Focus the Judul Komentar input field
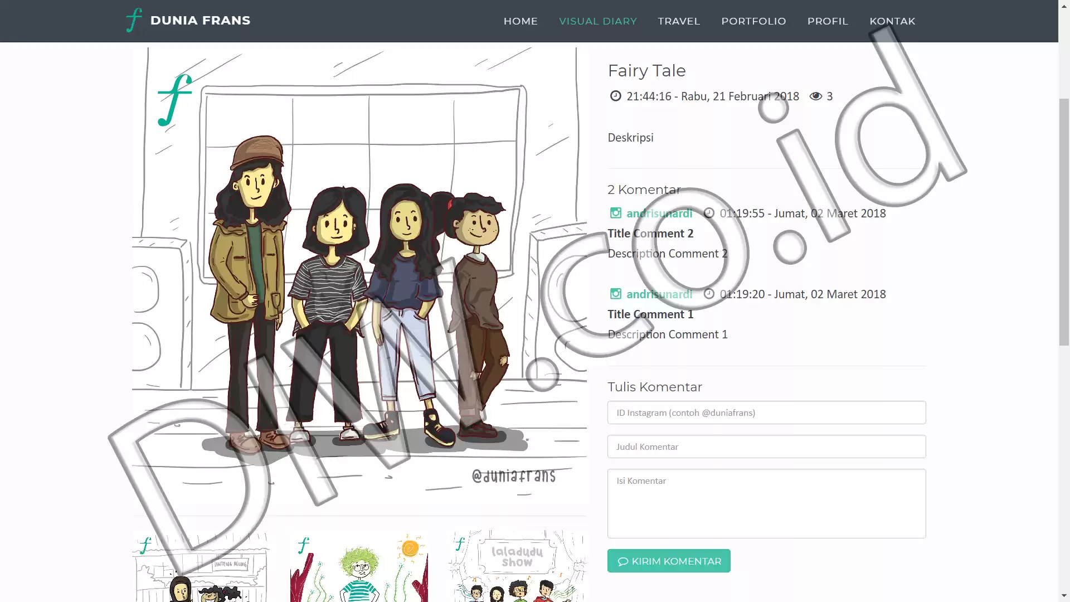The image size is (1070, 602). (766, 446)
